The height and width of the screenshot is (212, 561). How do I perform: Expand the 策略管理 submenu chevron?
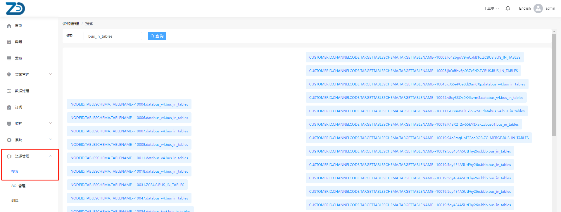[51, 74]
